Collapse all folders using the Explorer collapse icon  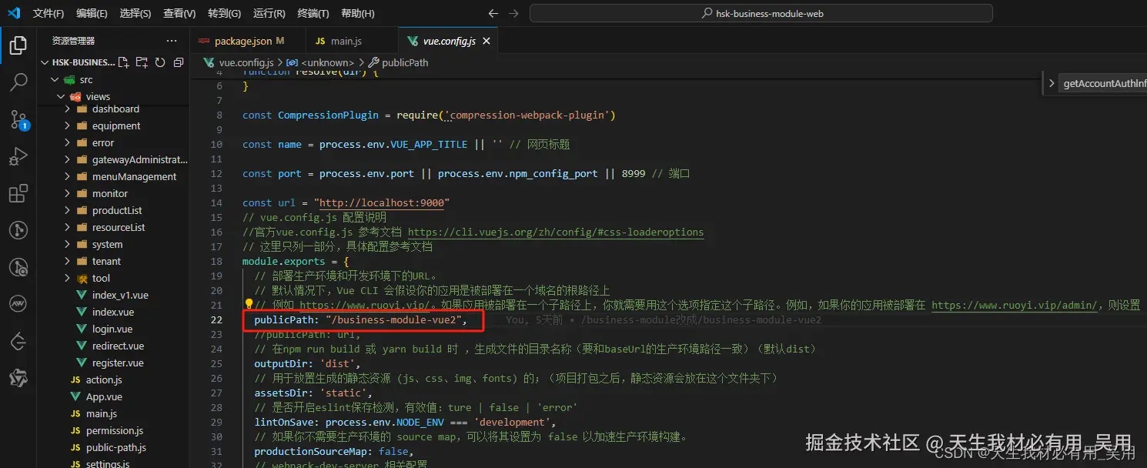pyautogui.click(x=178, y=62)
